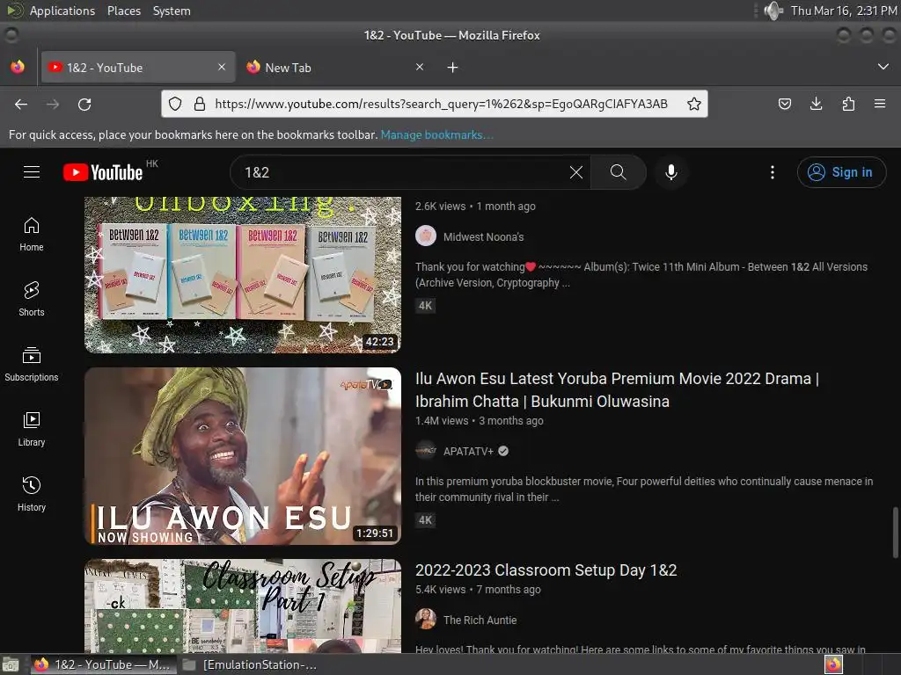Open the Ilu Awon Esu thumbnail
This screenshot has height=675, width=901.
tap(243, 456)
